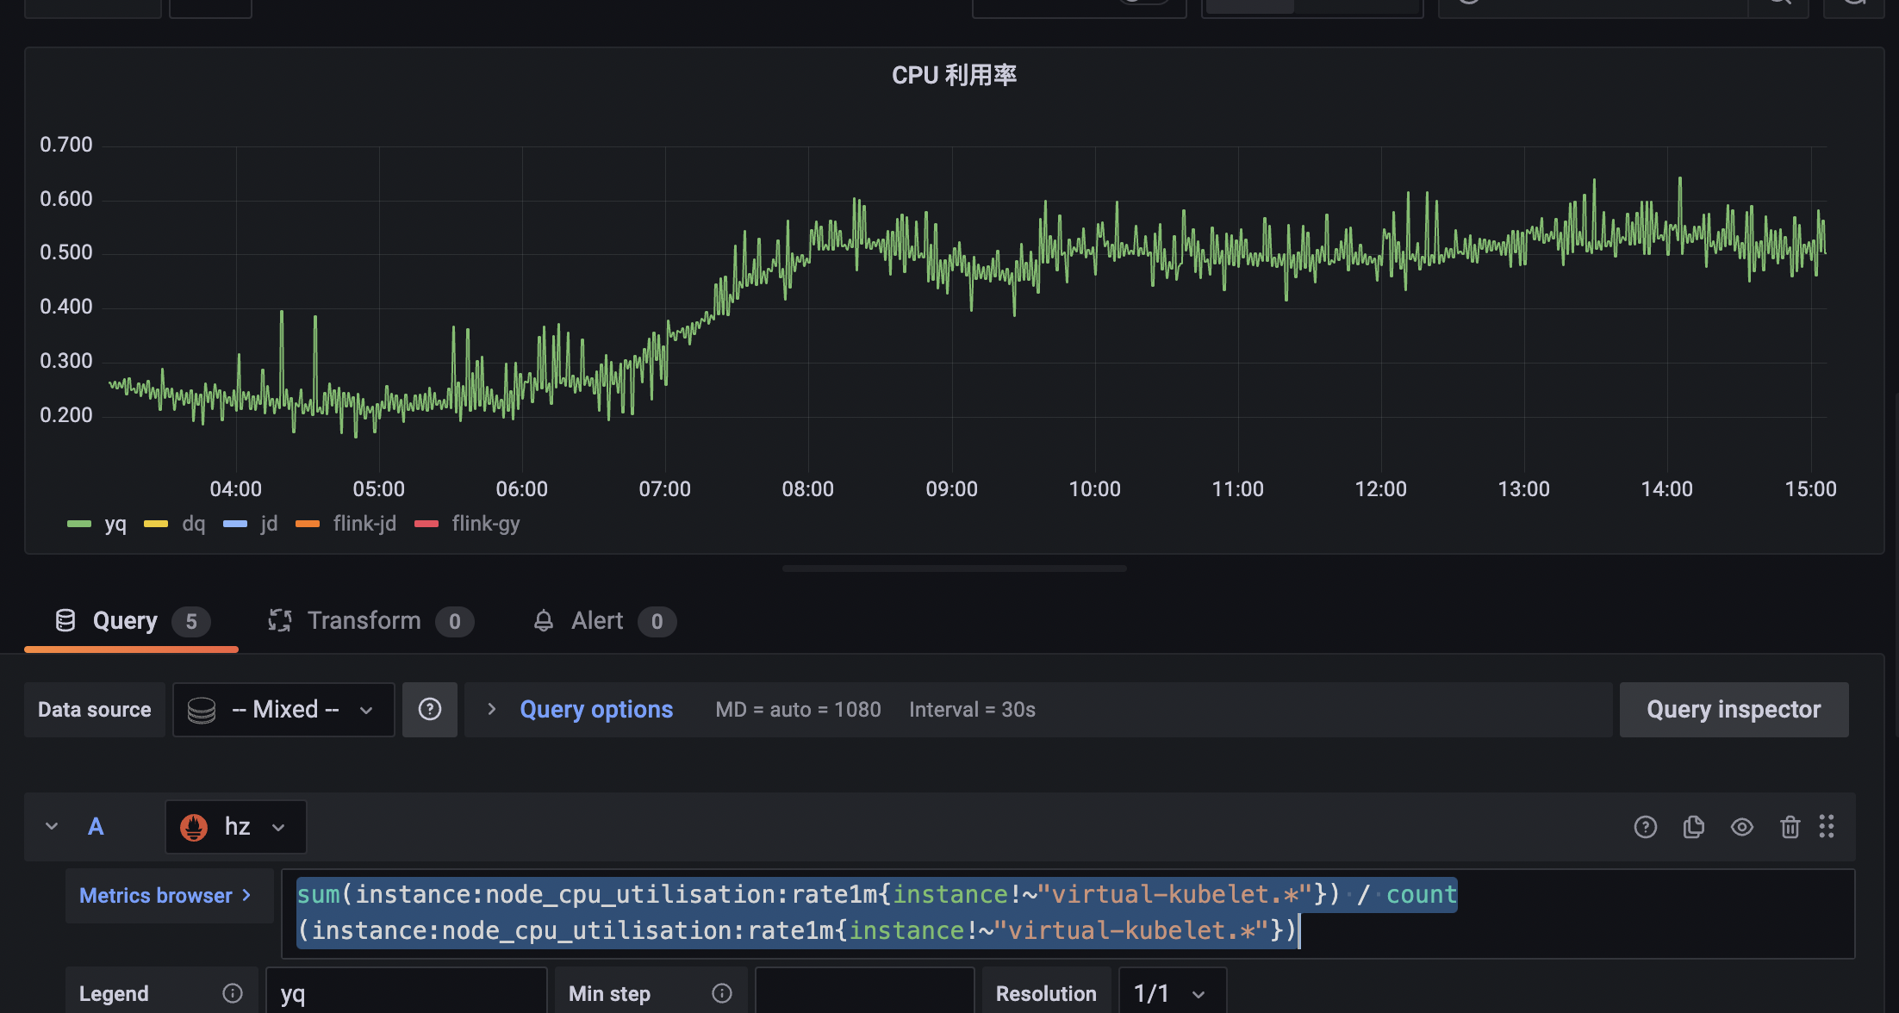This screenshot has width=1899, height=1013.
Task: Click dq yellow legend color swatch
Action: tap(156, 524)
